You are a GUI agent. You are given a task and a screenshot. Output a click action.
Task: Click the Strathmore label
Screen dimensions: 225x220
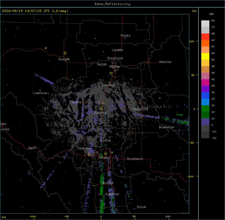point(135,159)
